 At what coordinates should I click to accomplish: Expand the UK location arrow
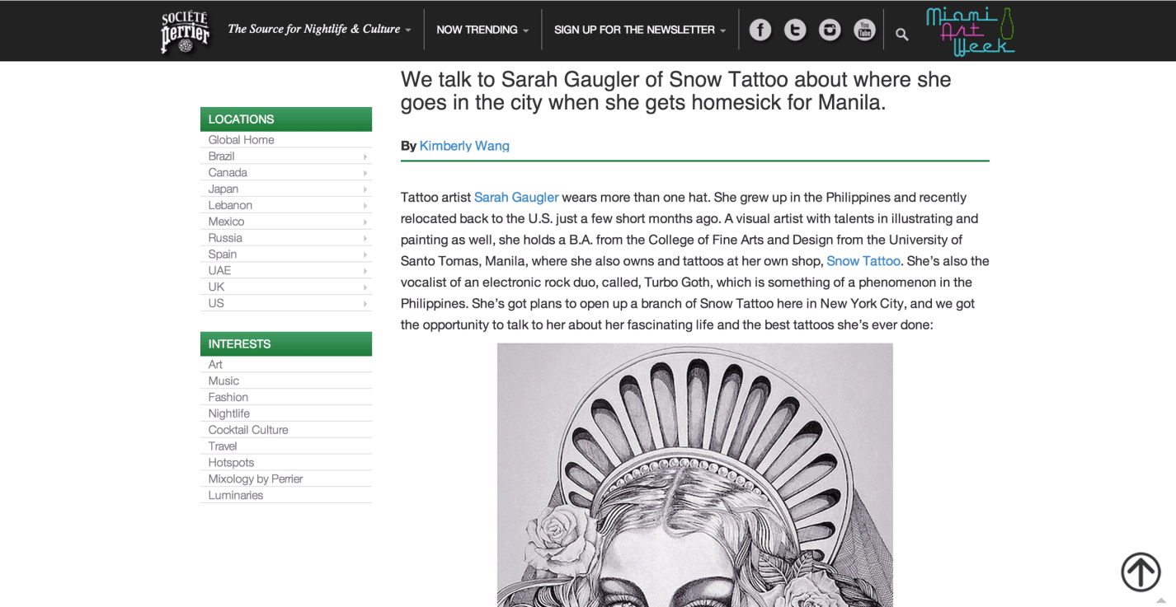click(365, 287)
